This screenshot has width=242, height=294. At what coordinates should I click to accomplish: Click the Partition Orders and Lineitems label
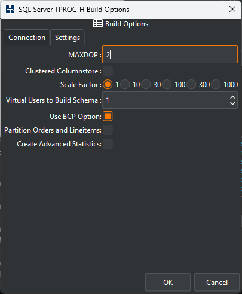point(53,130)
